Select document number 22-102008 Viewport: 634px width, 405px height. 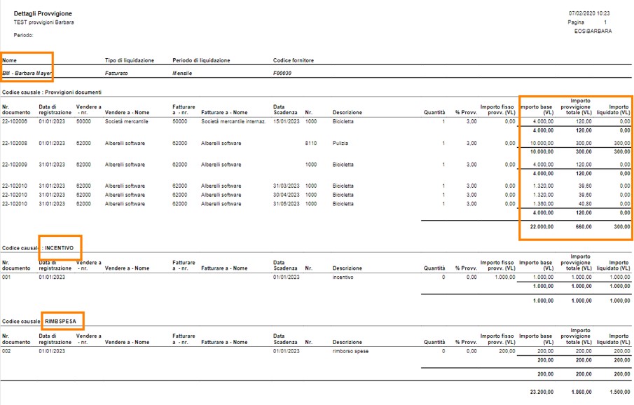pos(15,143)
